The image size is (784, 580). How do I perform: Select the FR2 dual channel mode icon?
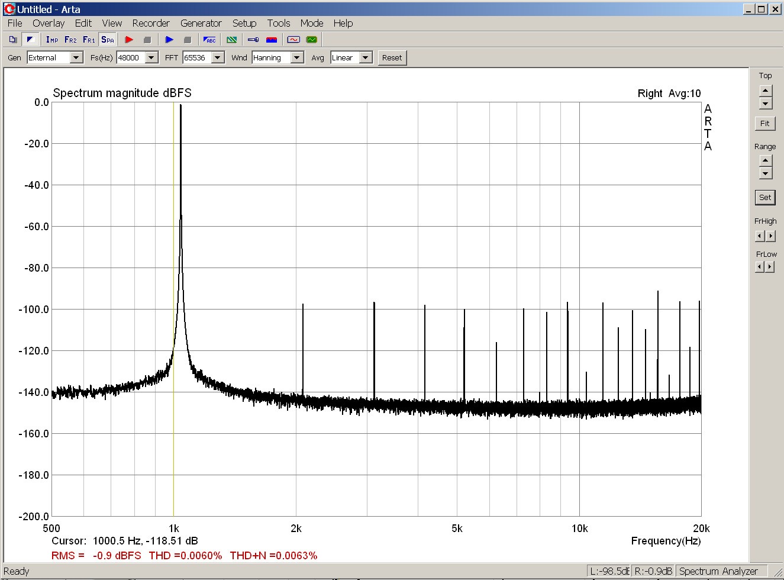click(x=70, y=40)
